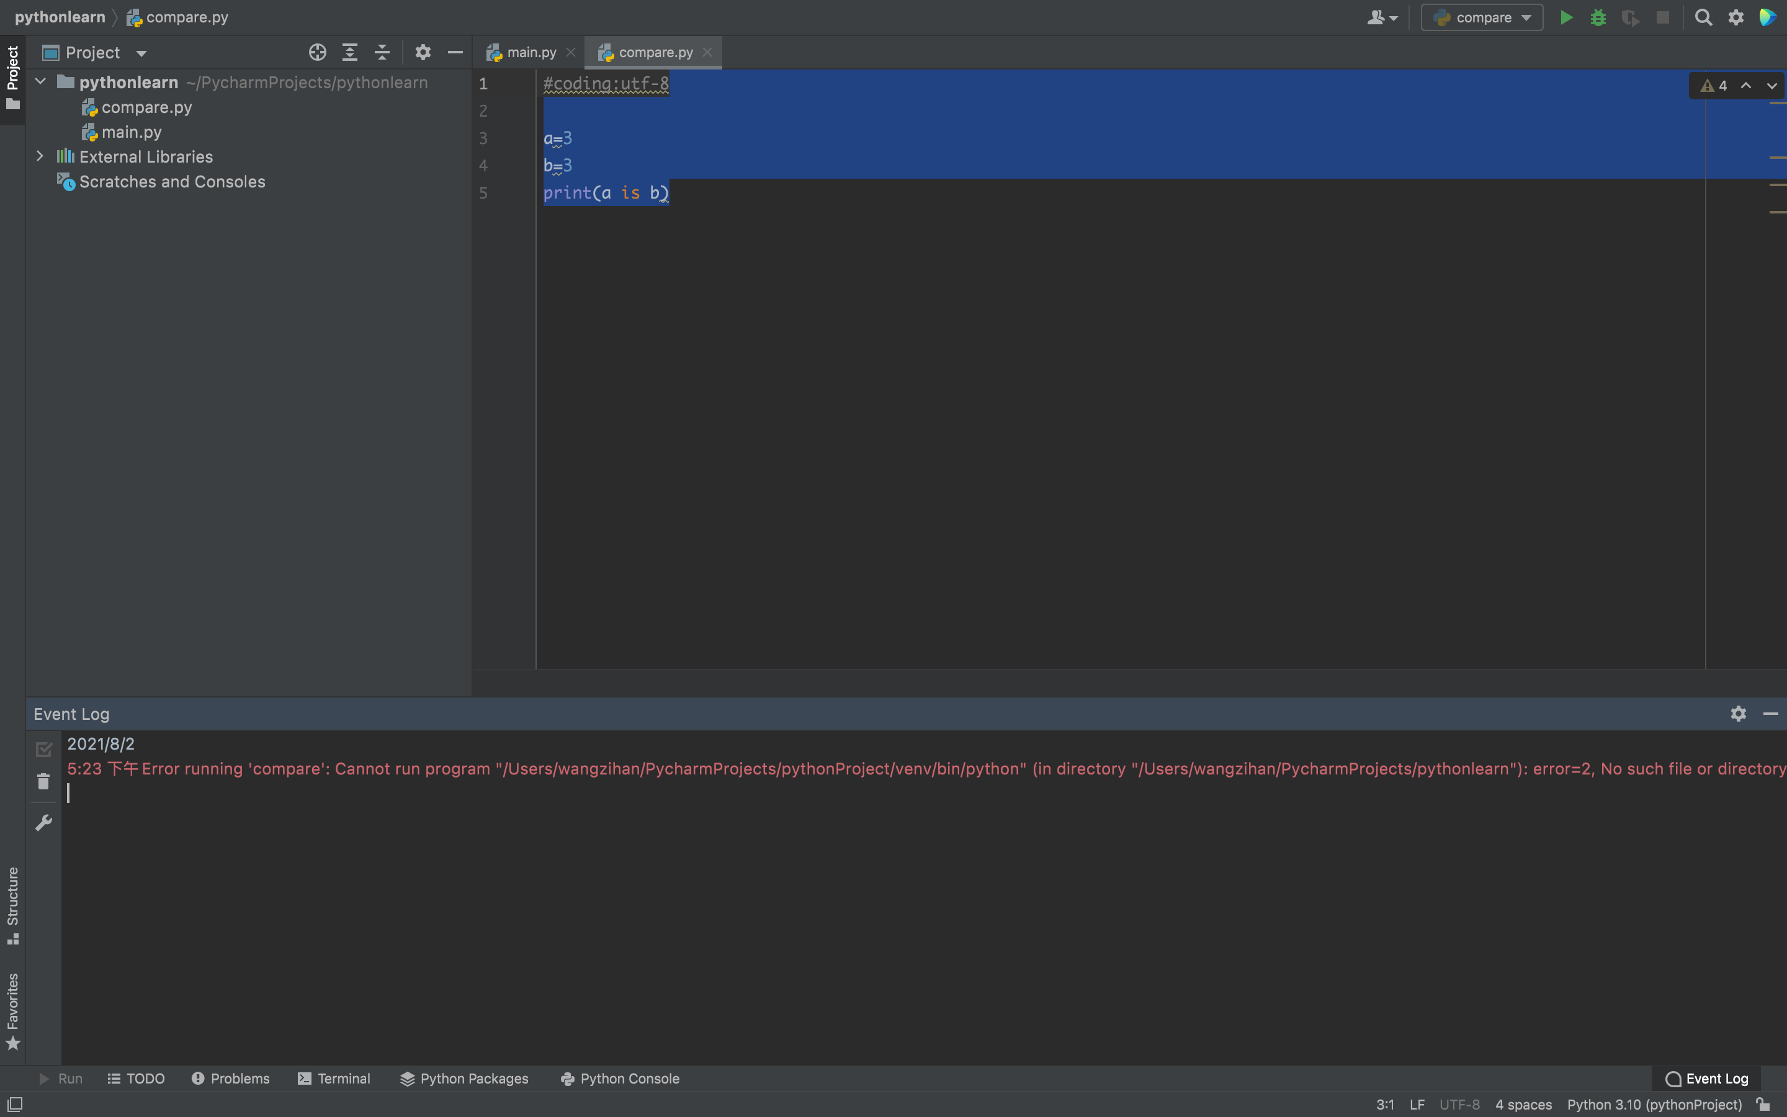
Task: Click the Stop square icon in toolbar
Action: click(1662, 18)
